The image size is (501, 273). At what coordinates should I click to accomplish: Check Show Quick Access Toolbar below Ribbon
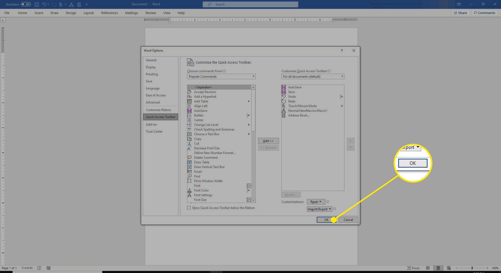point(189,208)
